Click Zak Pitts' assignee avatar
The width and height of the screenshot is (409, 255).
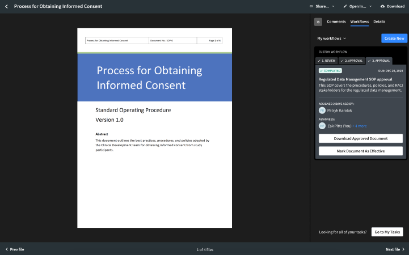pyautogui.click(x=322, y=126)
